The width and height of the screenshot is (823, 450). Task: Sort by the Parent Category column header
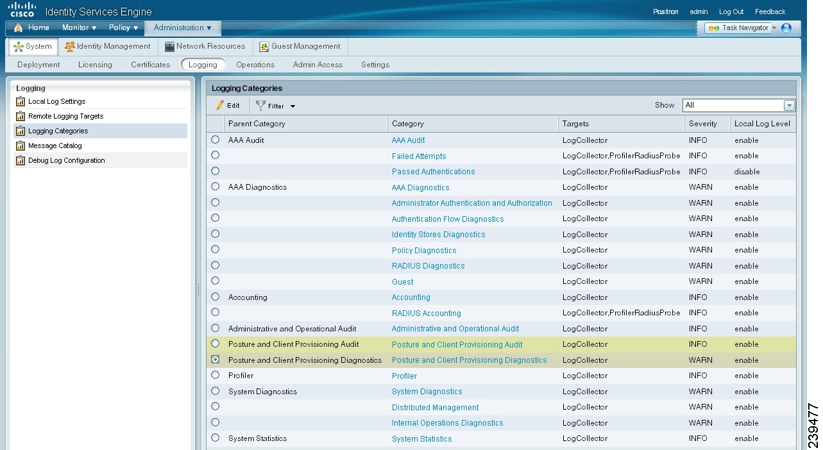click(306, 124)
